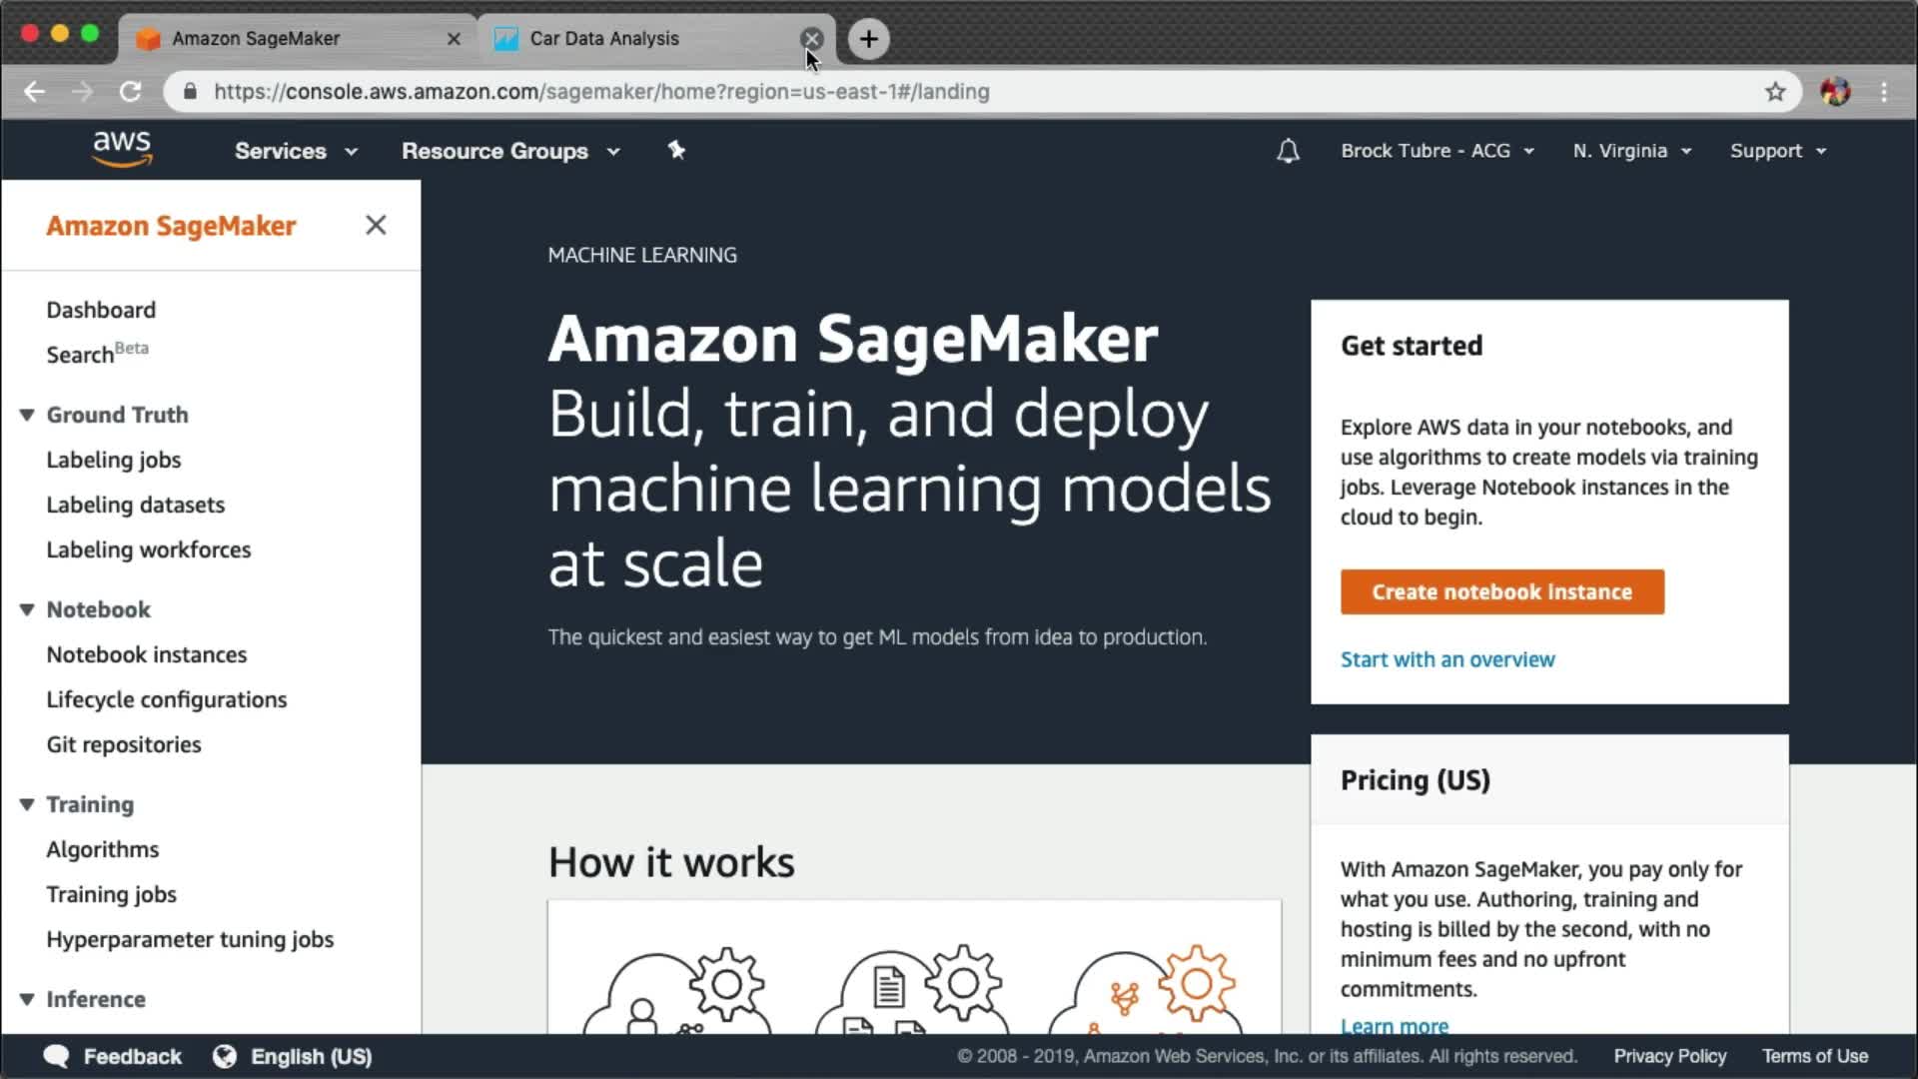Open a new browser tab
Viewport: 1918px width, 1079px height.
click(x=868, y=39)
